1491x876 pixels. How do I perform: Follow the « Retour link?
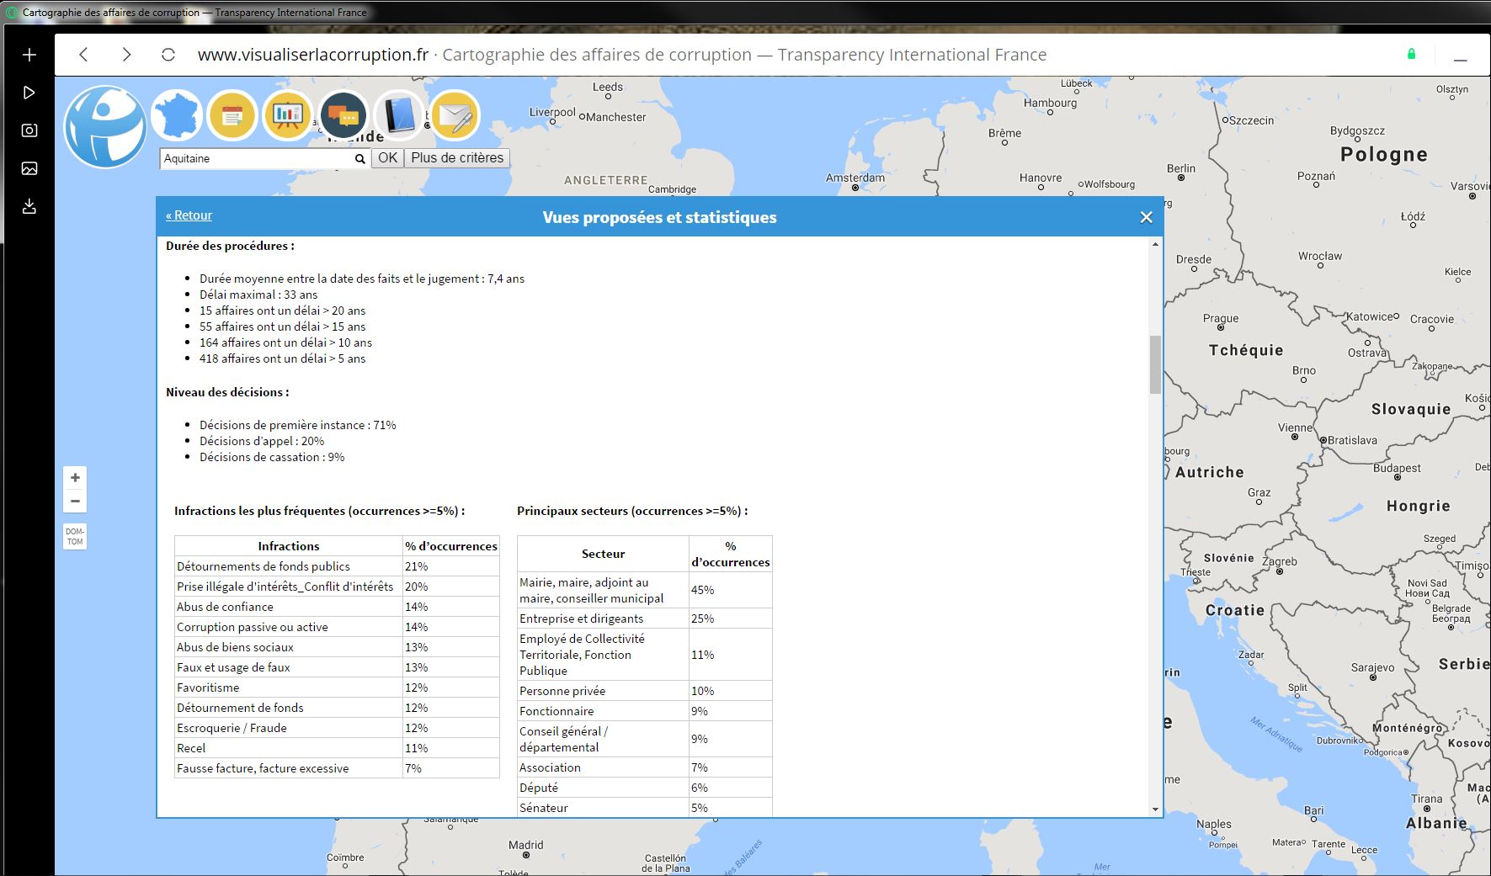click(x=189, y=215)
